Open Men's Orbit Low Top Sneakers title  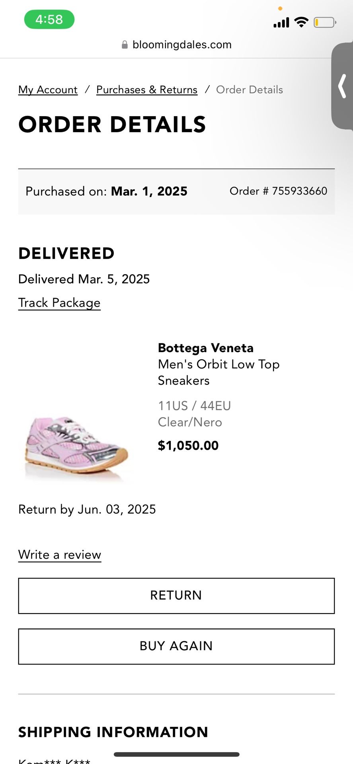218,372
